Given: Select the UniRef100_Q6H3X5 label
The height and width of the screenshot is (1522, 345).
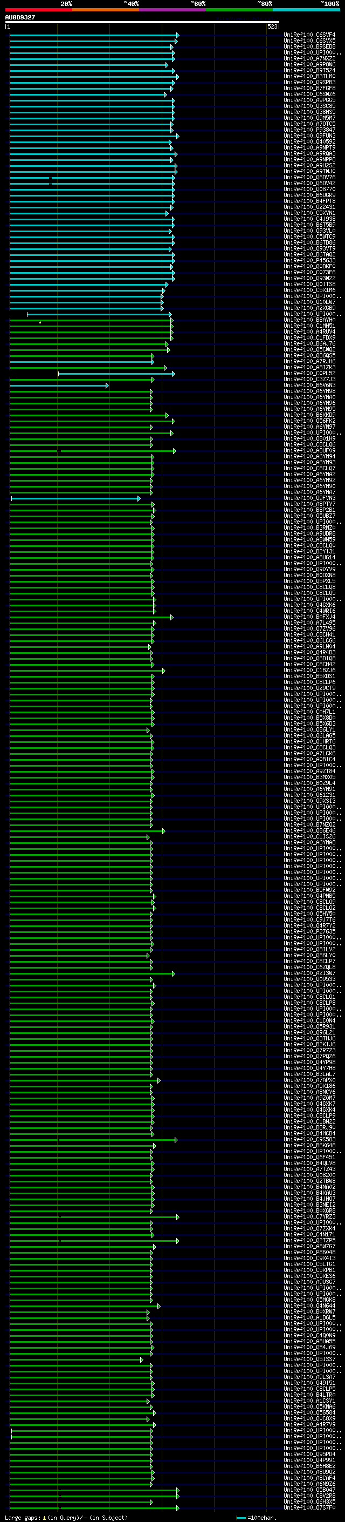Looking at the screenshot, I should click(309, 1502).
